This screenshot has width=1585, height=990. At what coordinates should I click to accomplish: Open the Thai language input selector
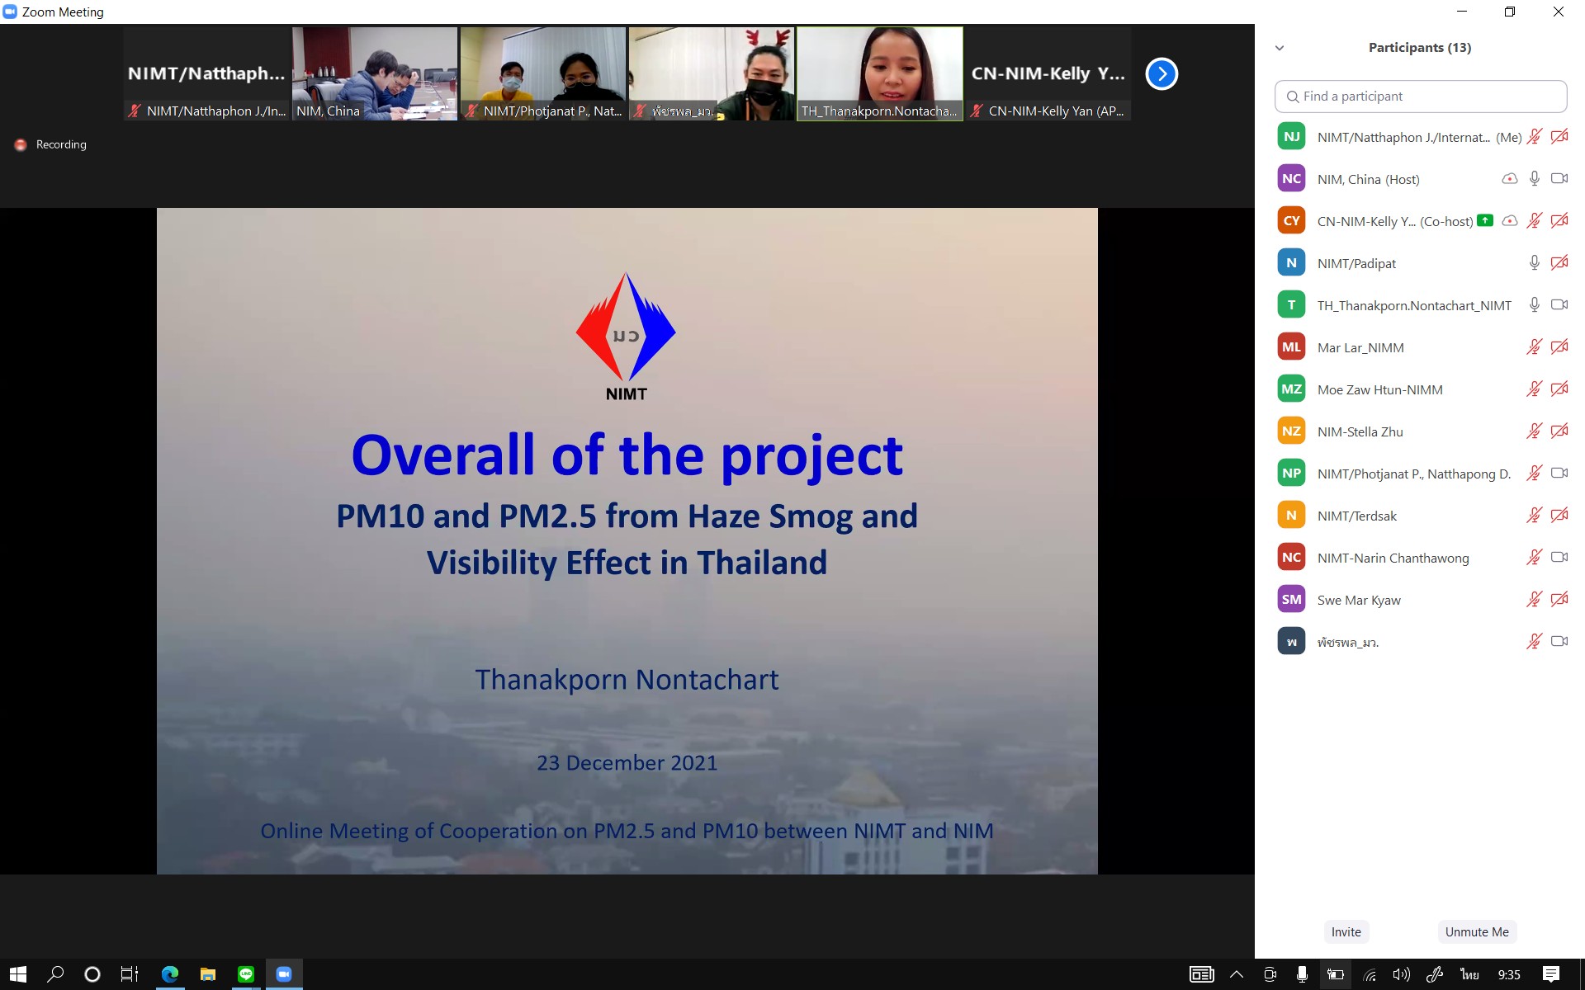coord(1469,974)
